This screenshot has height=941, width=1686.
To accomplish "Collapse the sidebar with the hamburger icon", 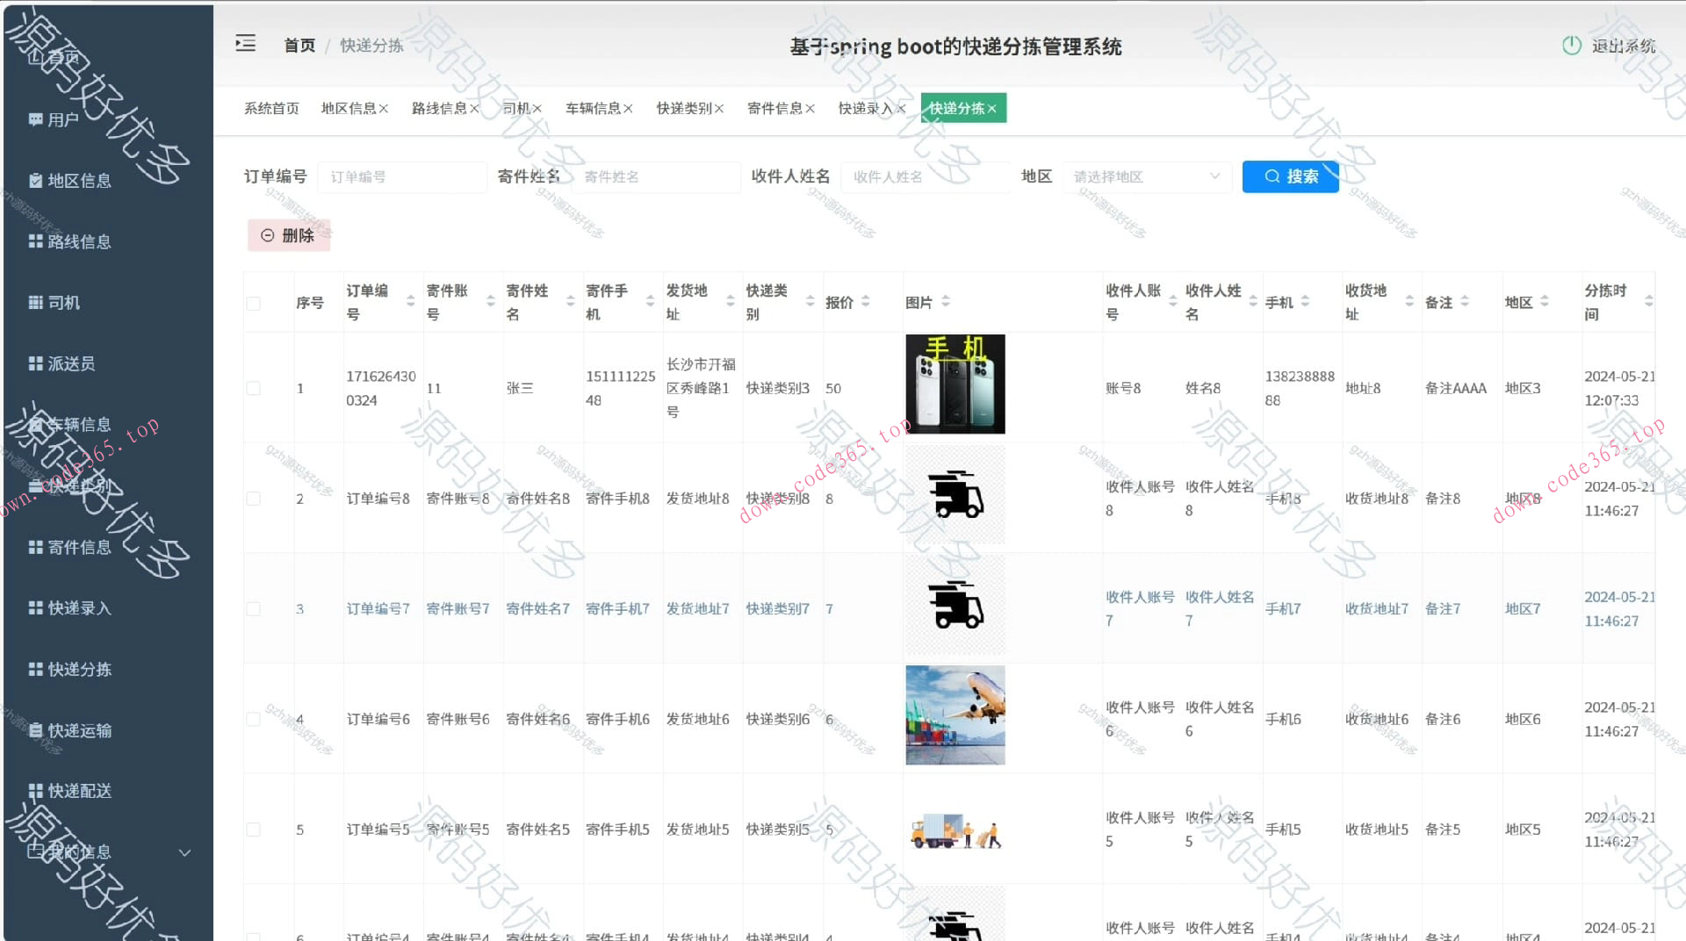I will (x=246, y=42).
